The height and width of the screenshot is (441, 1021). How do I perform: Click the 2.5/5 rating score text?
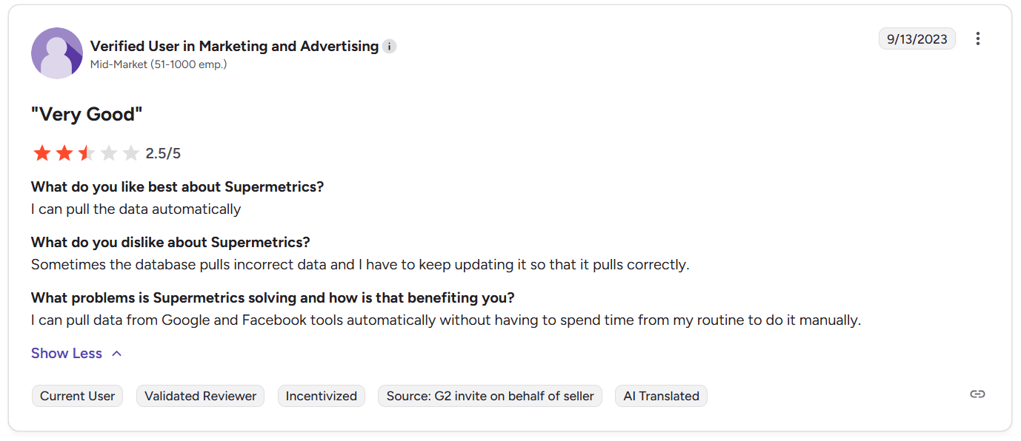pyautogui.click(x=163, y=154)
